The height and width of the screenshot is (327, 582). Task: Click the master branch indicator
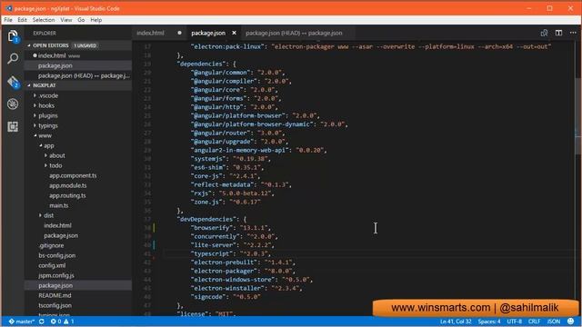point(22,322)
